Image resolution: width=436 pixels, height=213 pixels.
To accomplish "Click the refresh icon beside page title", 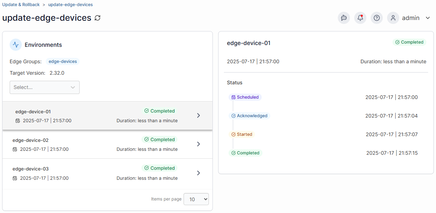I will (97, 18).
